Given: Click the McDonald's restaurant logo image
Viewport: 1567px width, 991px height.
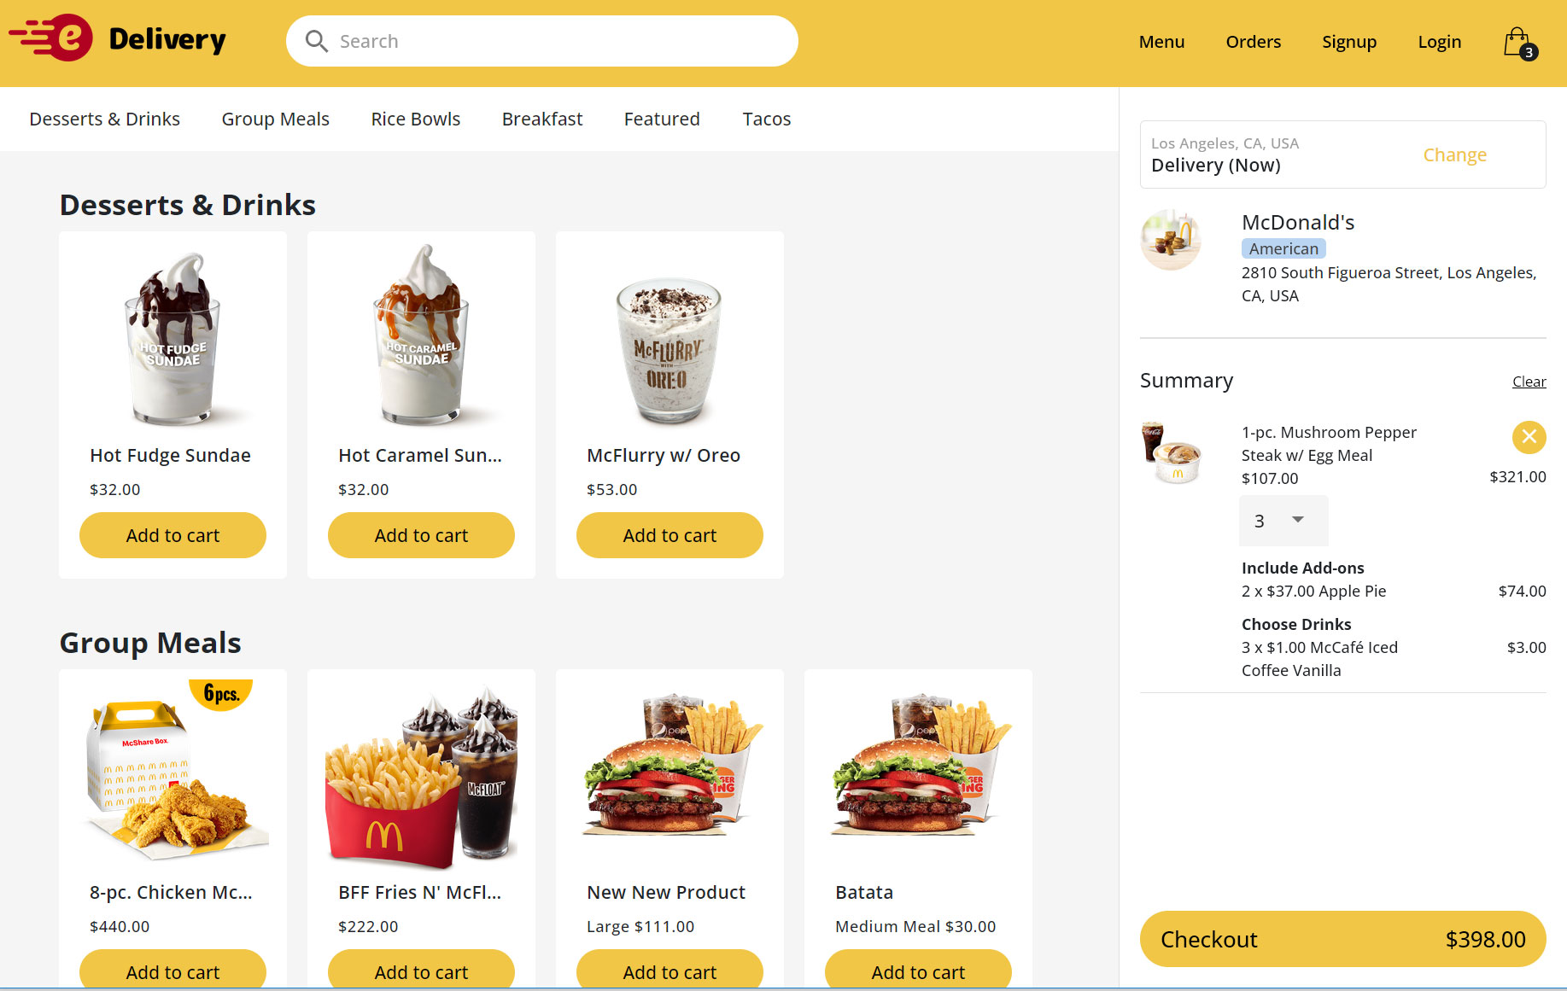Looking at the screenshot, I should click(1171, 240).
